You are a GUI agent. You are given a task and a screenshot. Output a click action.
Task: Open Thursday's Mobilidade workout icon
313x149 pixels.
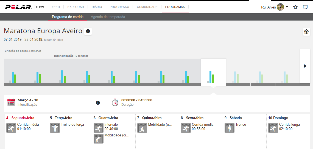point(142,128)
